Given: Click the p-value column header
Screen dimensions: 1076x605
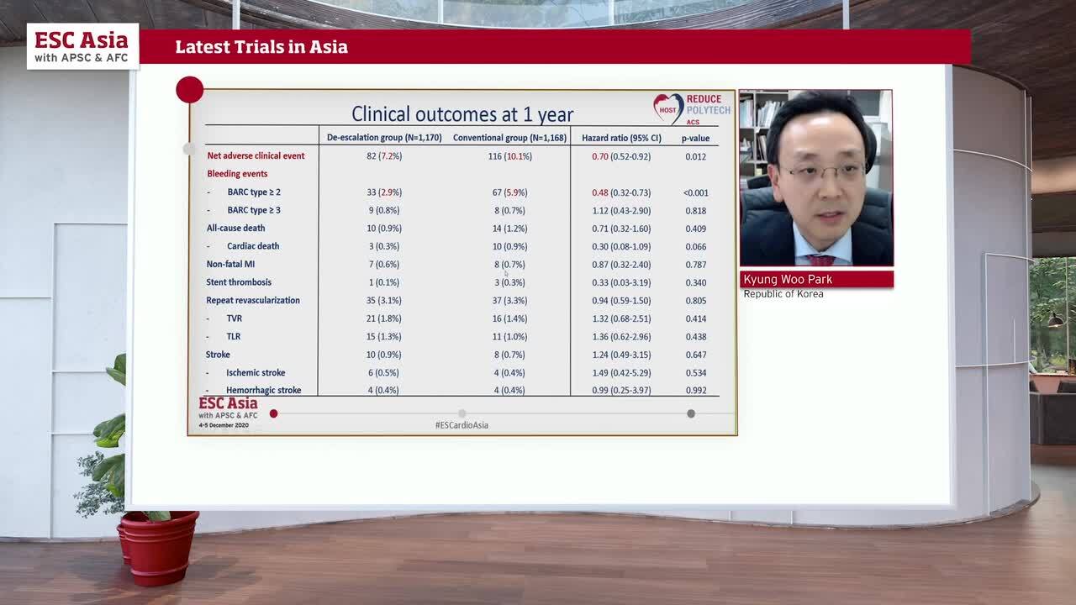Looking at the screenshot, I should [x=695, y=138].
